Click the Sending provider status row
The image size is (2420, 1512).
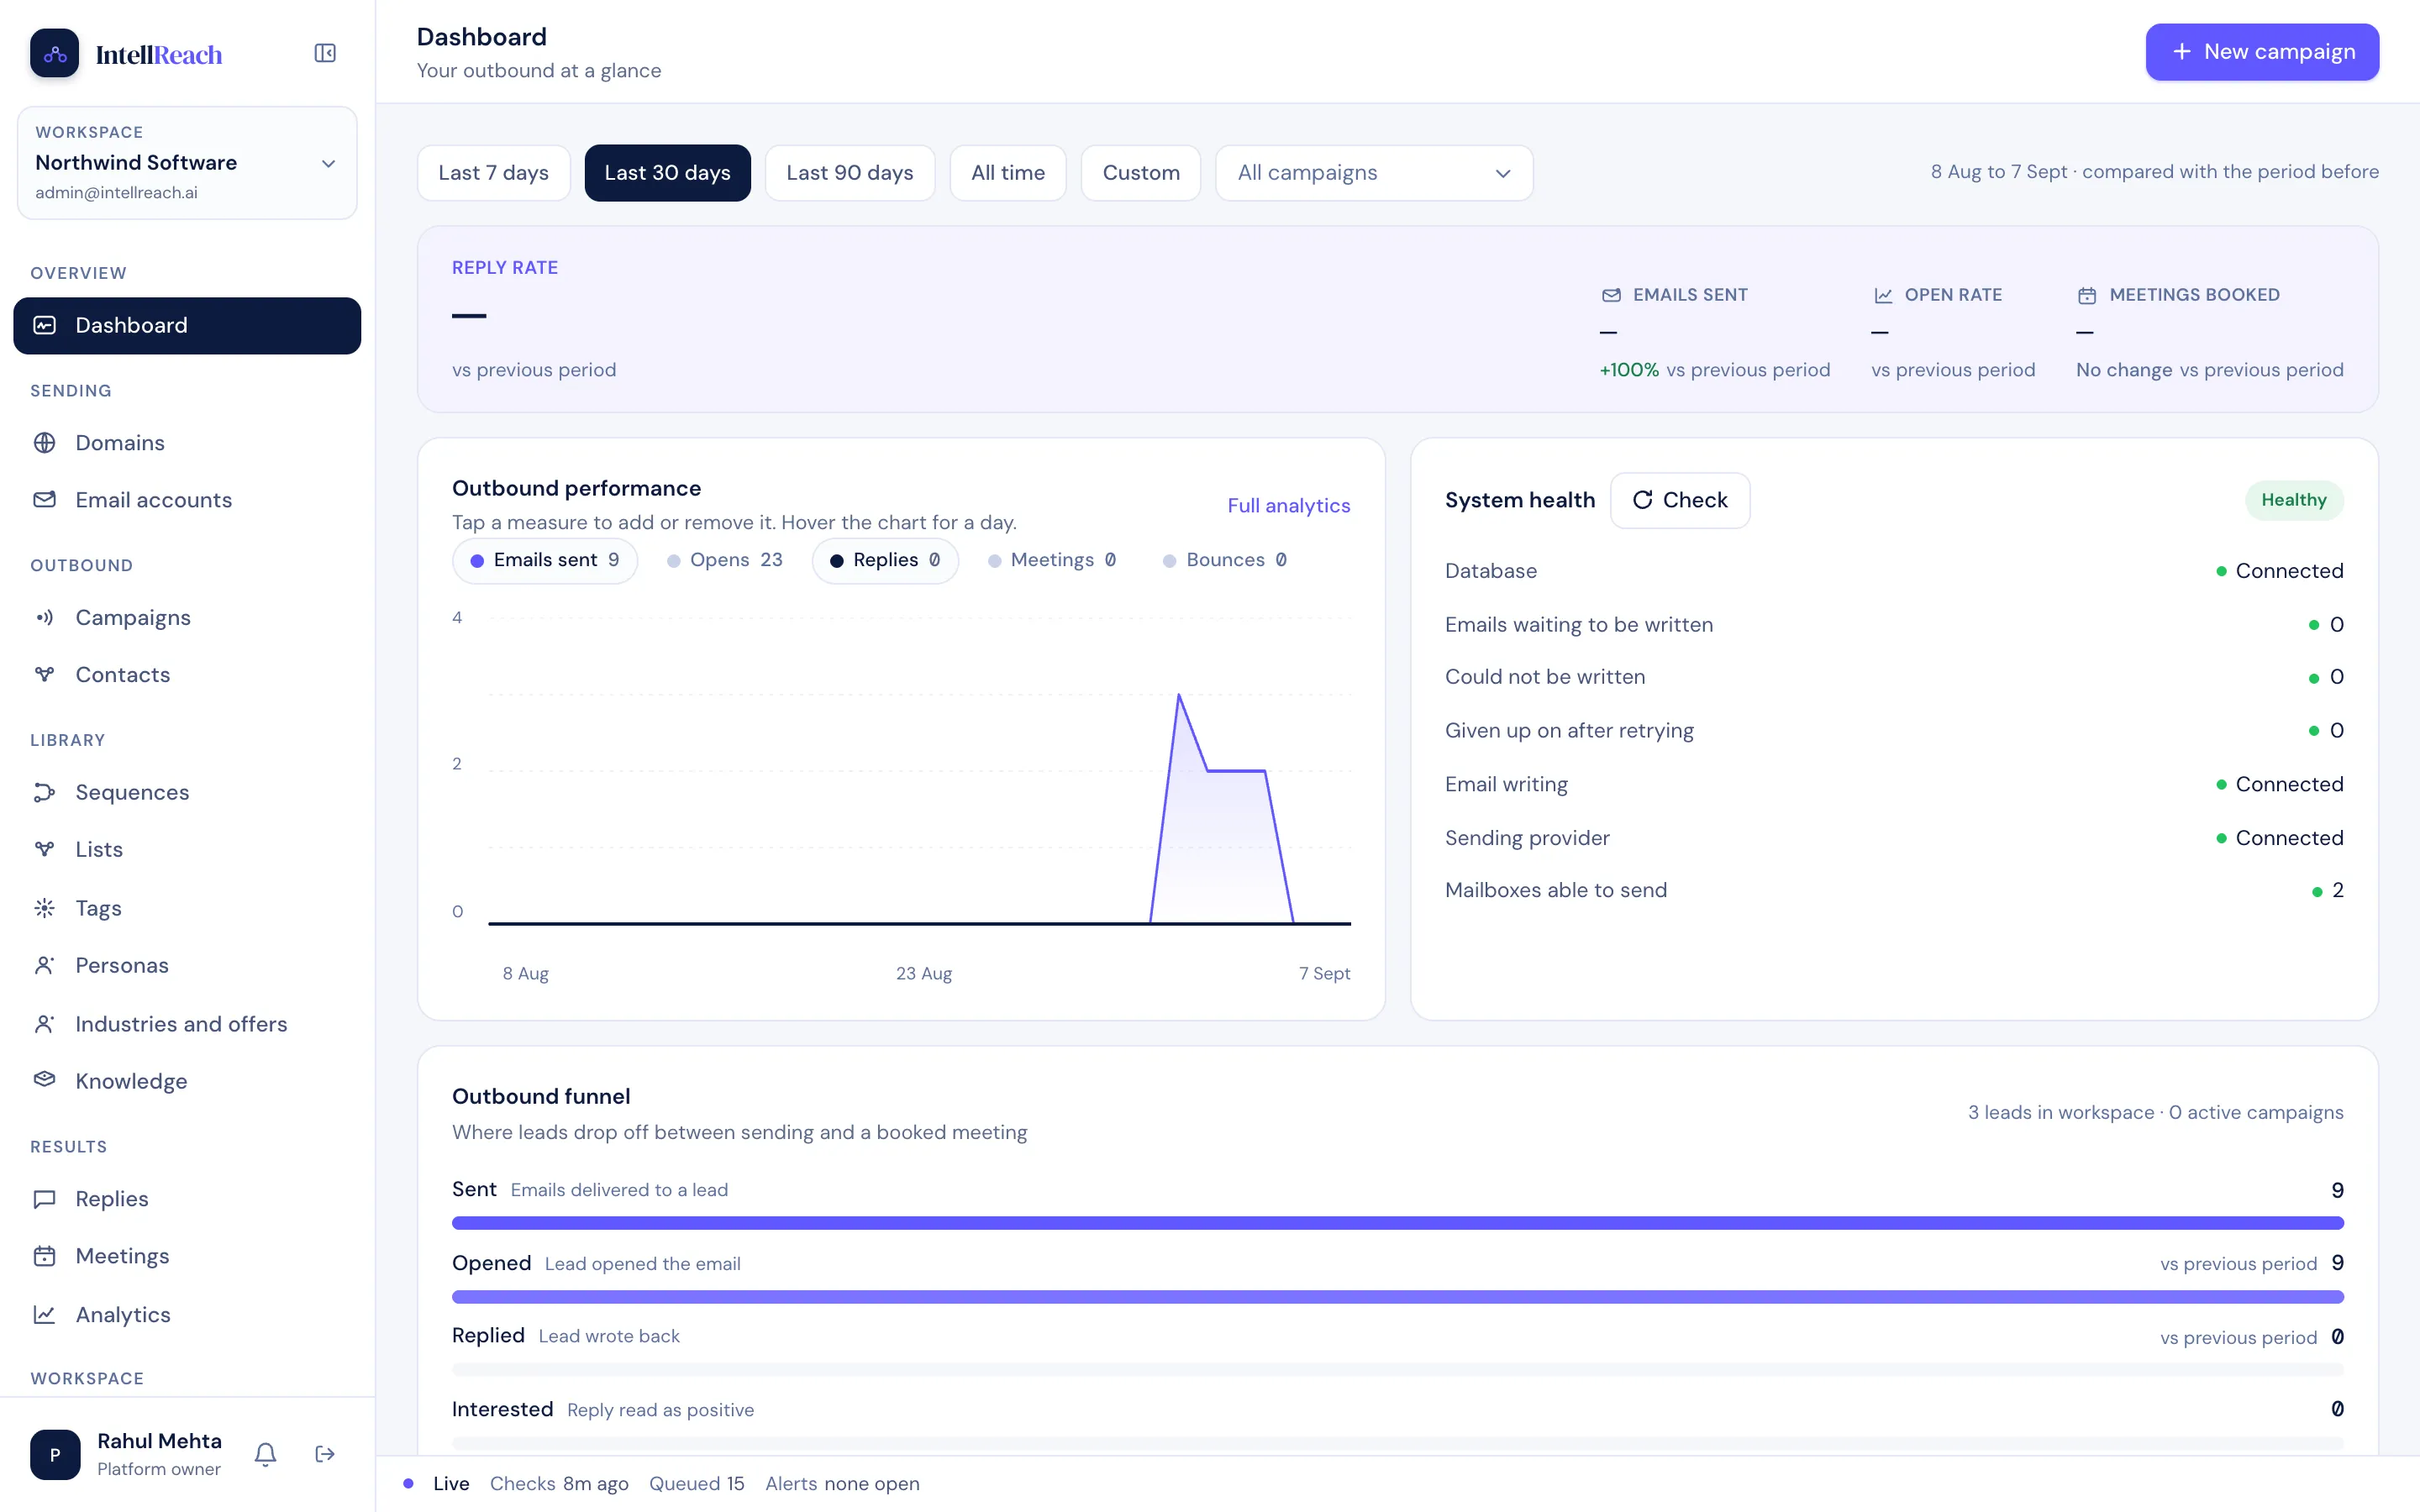point(1894,838)
